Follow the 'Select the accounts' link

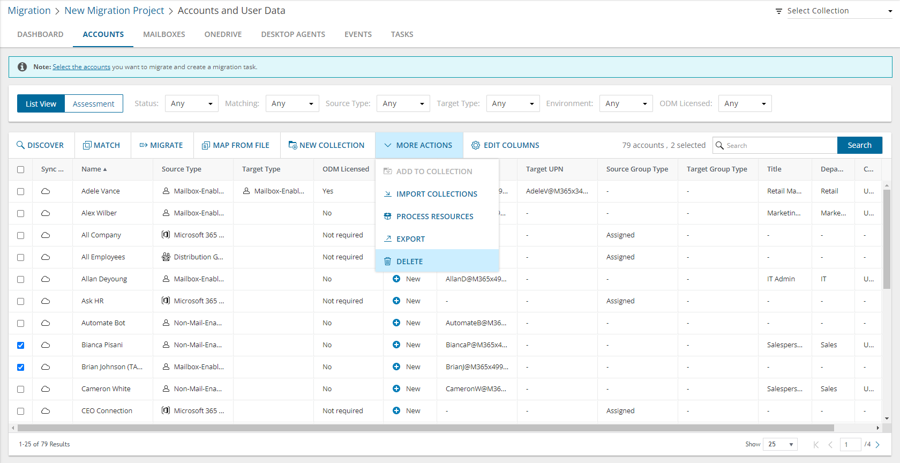81,67
